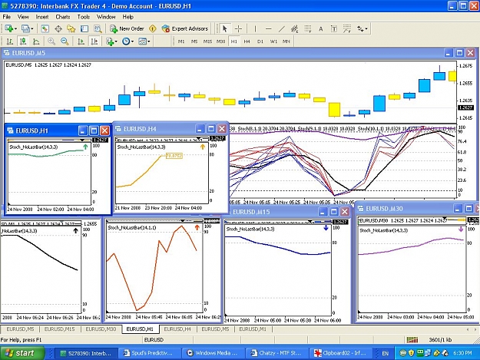Switch timeframe to H4
The width and height of the screenshot is (480, 360).
tap(247, 41)
